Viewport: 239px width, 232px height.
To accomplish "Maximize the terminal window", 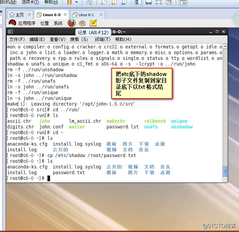I will [217, 32].
